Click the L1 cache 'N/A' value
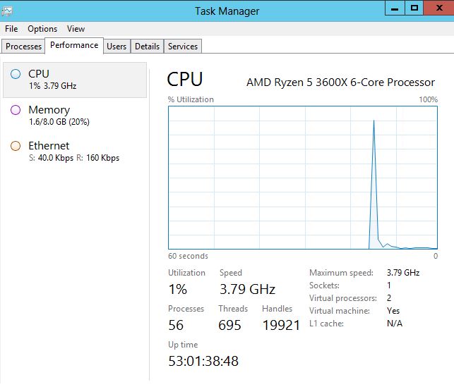454x387 pixels. [x=395, y=324]
